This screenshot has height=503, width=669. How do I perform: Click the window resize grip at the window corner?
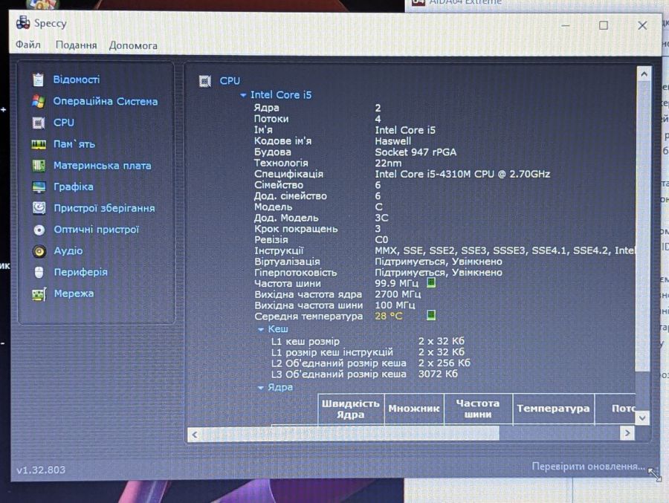point(654,475)
